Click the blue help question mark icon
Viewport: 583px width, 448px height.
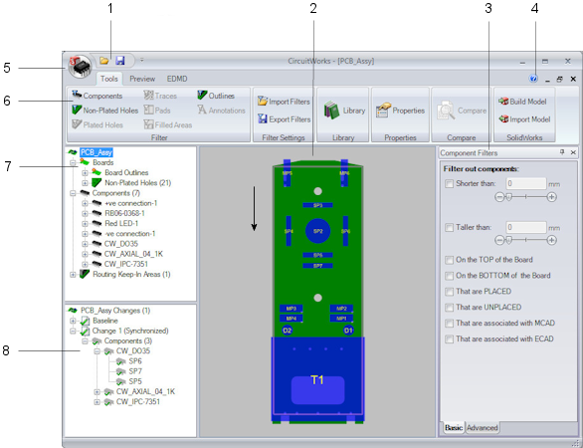[533, 79]
